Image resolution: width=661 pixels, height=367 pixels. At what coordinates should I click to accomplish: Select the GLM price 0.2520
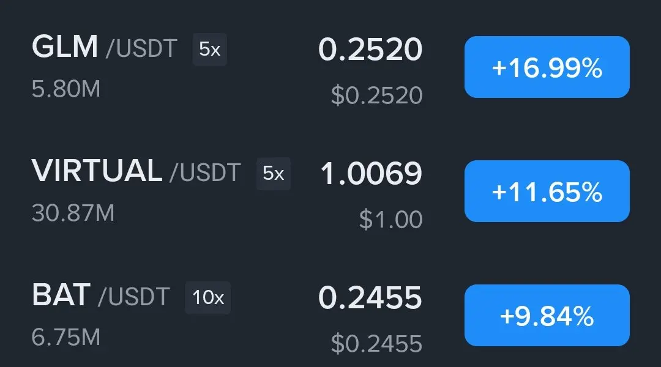pos(370,50)
